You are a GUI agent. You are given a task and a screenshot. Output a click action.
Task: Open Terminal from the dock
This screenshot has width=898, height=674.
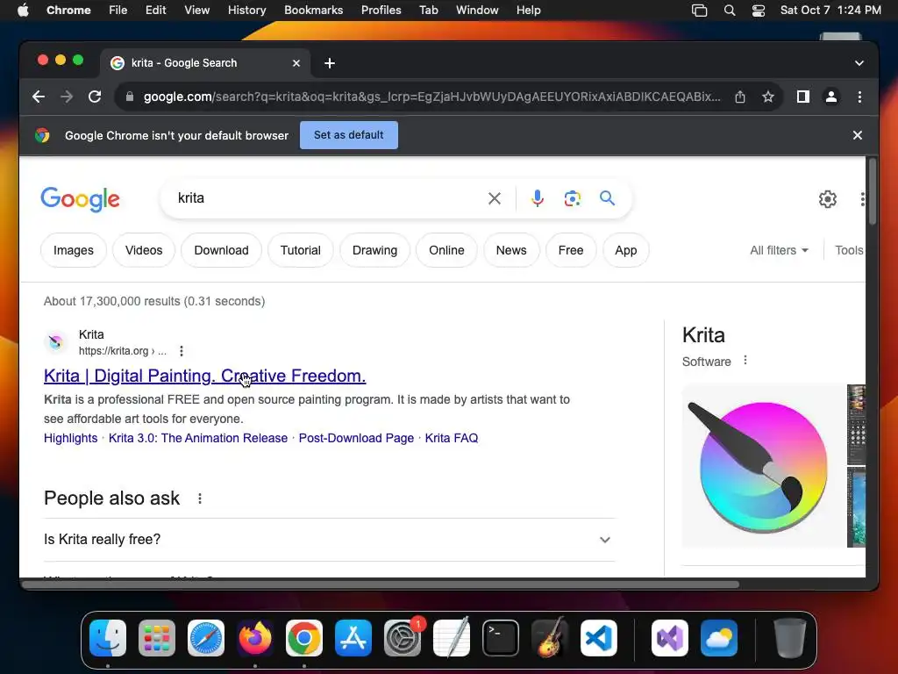501,638
